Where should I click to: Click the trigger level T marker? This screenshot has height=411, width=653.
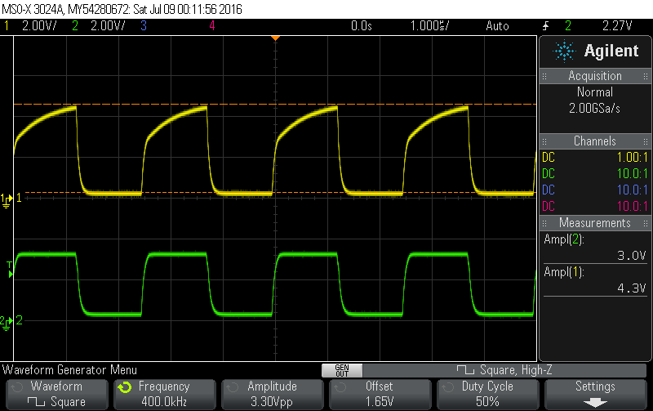10,270
